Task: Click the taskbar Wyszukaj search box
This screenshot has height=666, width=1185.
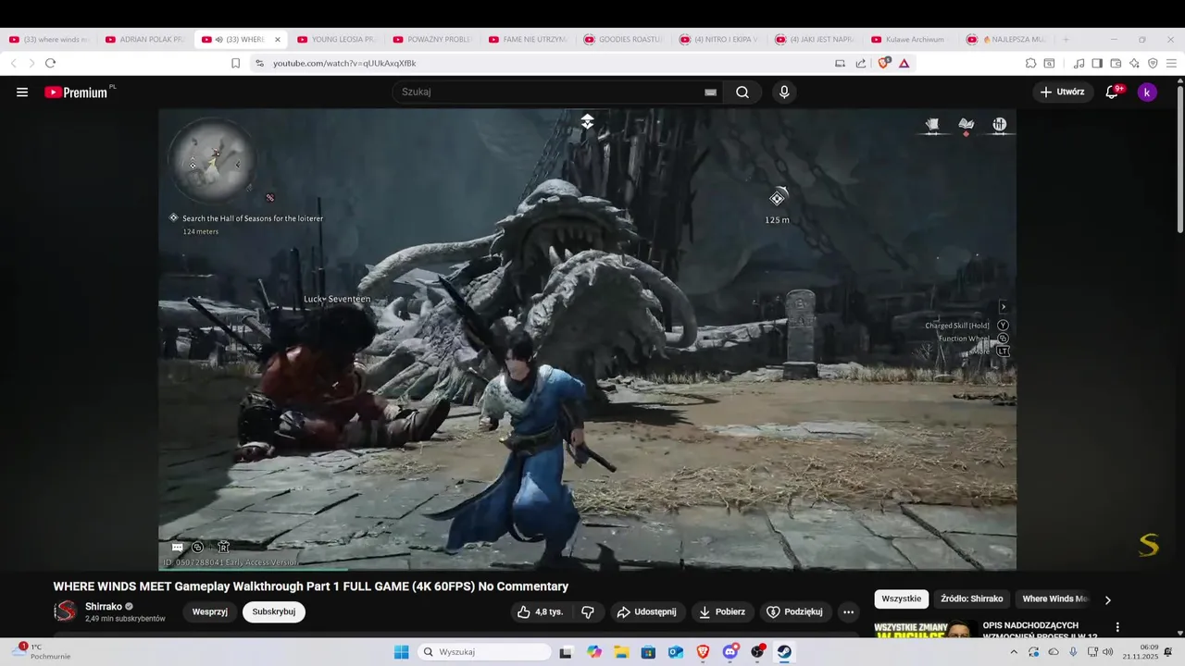Action: pyautogui.click(x=483, y=652)
